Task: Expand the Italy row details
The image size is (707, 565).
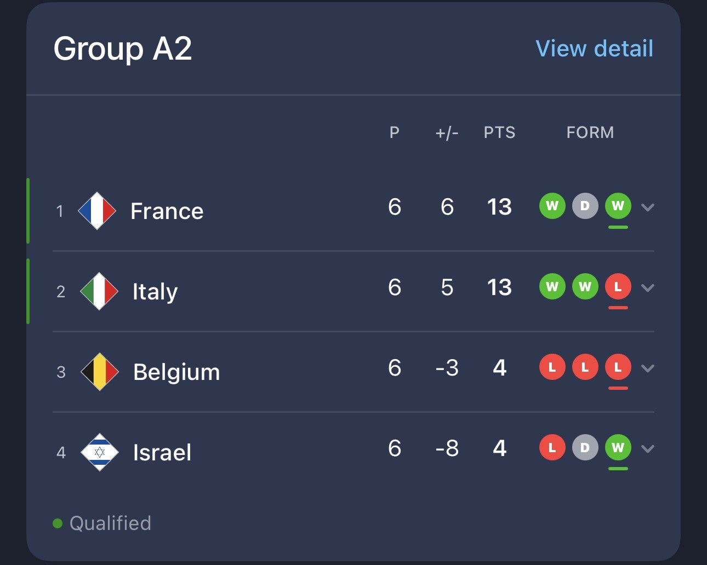Action: (x=648, y=288)
